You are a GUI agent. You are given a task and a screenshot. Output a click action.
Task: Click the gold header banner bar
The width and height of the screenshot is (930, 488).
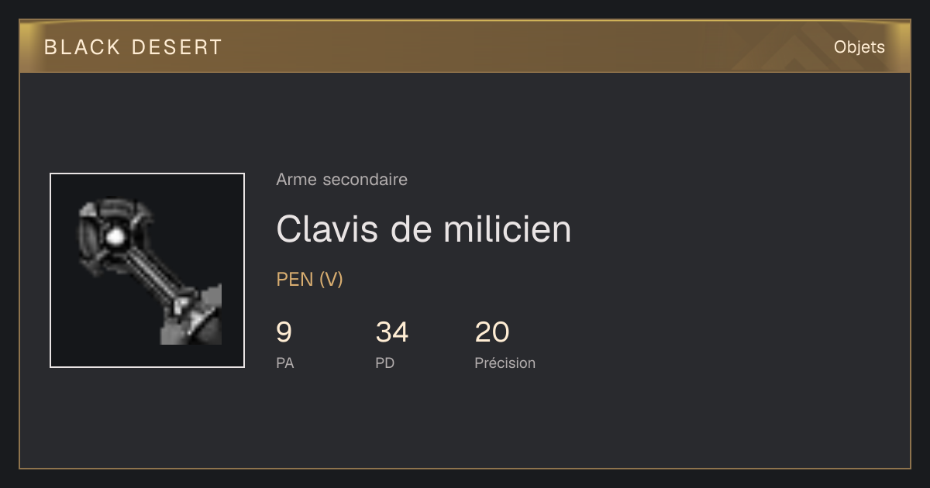[x=465, y=46]
